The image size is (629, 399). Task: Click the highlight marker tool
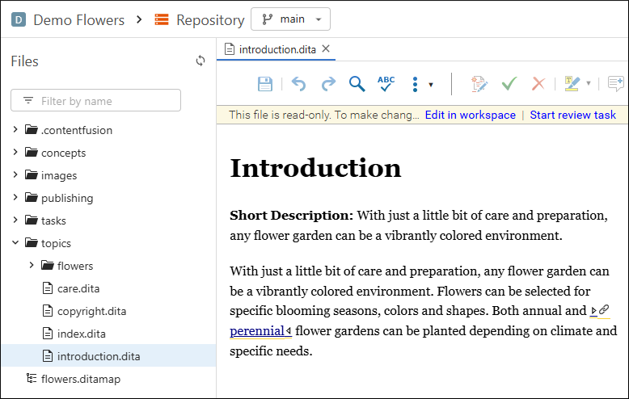[573, 84]
